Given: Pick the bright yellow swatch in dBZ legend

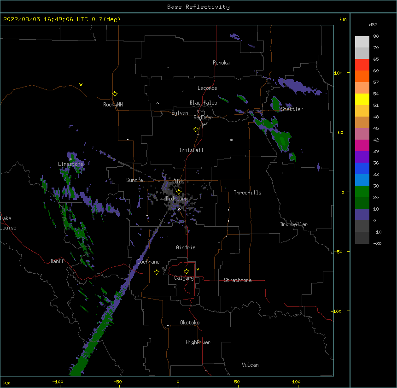Looking at the screenshot, I should point(362,99).
